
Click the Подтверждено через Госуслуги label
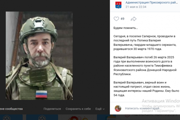click(155, 115)
